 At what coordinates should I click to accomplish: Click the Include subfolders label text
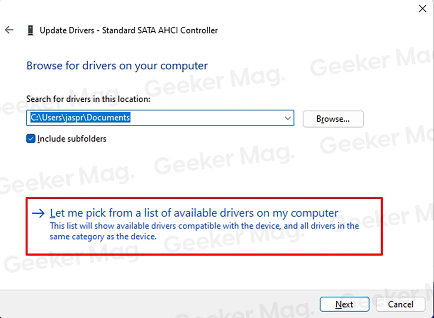[72, 139]
